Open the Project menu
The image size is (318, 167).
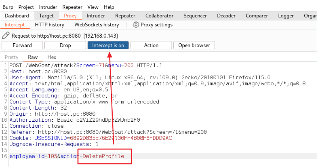[x=26, y=7]
